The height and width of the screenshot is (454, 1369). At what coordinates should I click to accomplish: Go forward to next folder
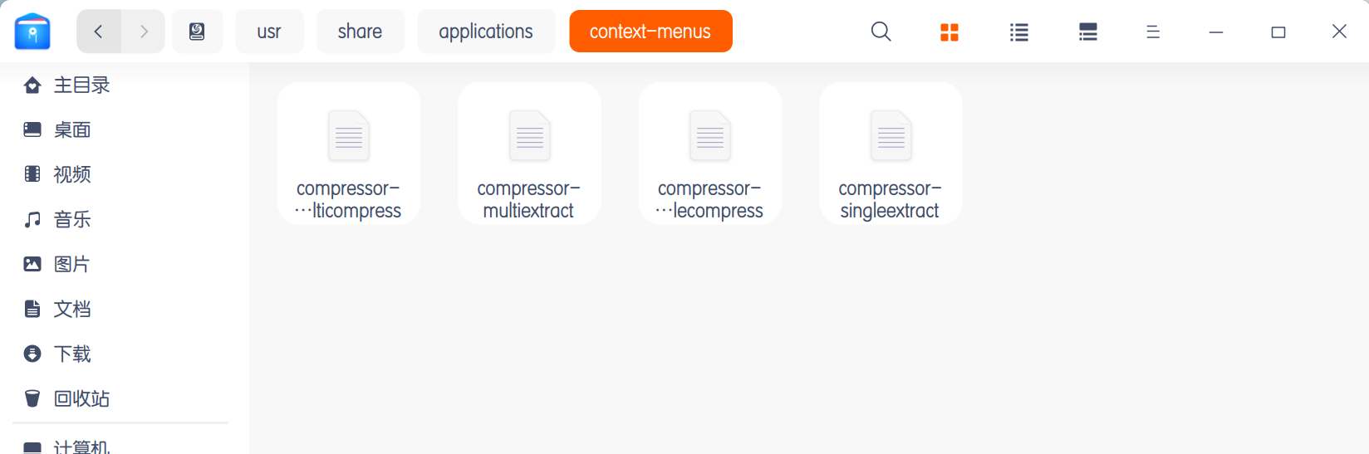[144, 32]
